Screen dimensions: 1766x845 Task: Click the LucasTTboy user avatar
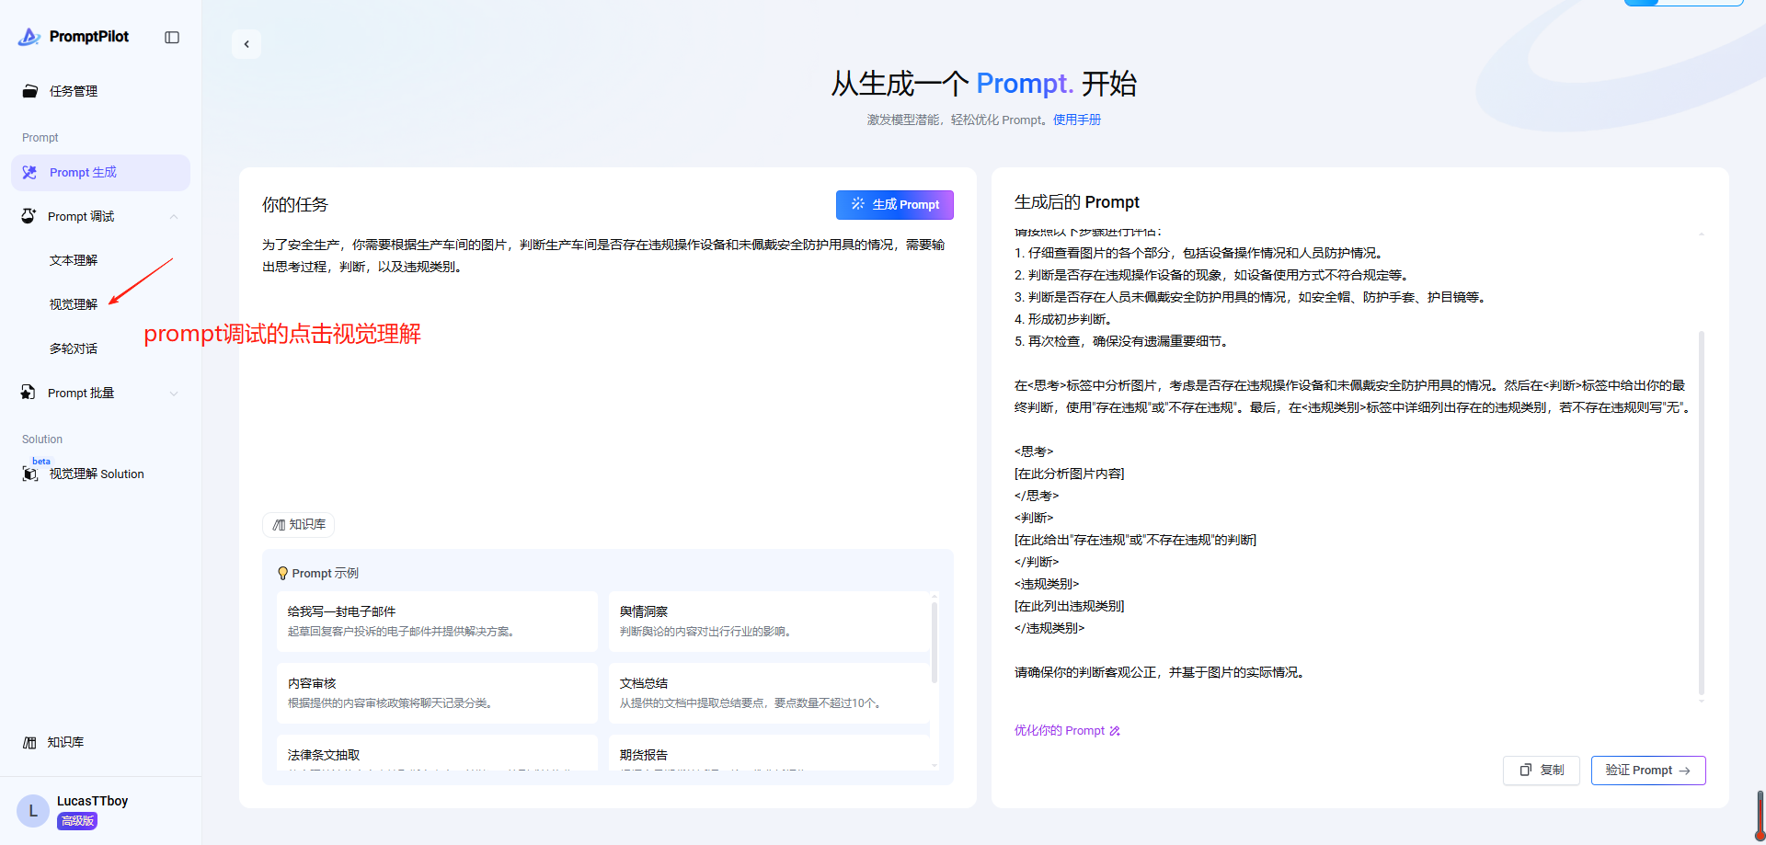pos(33,811)
